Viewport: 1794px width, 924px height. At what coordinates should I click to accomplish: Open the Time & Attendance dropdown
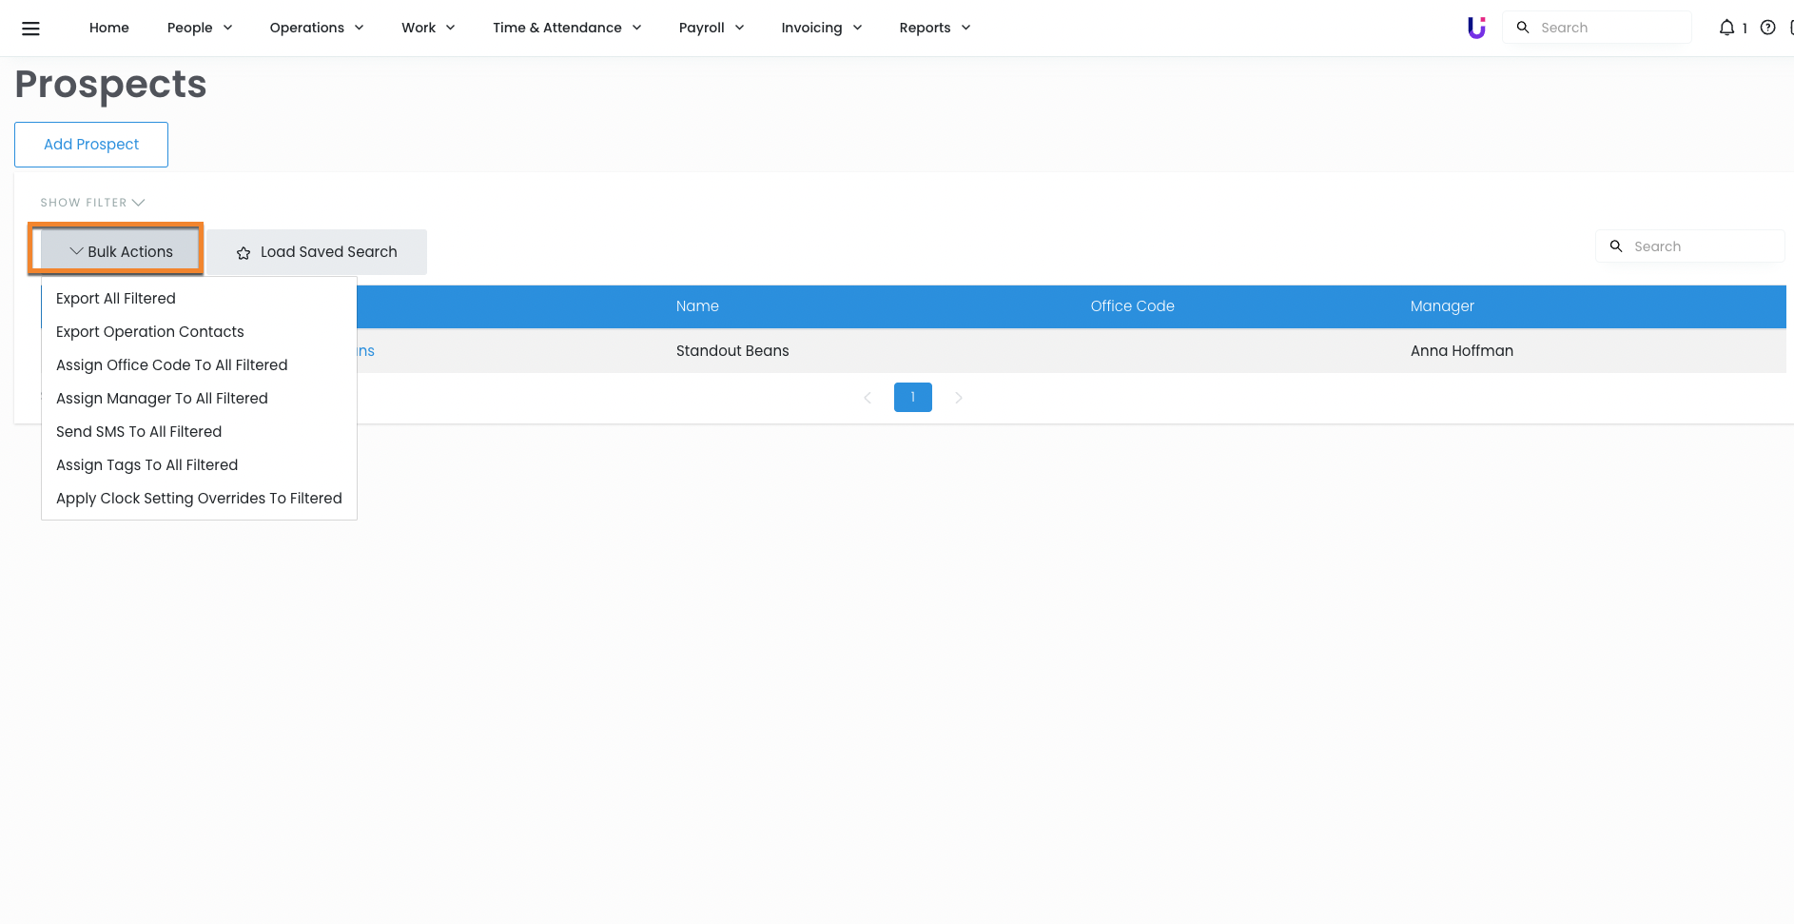[x=566, y=28]
